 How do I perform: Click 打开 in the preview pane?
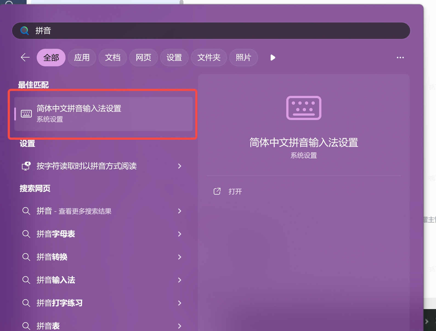pos(235,192)
